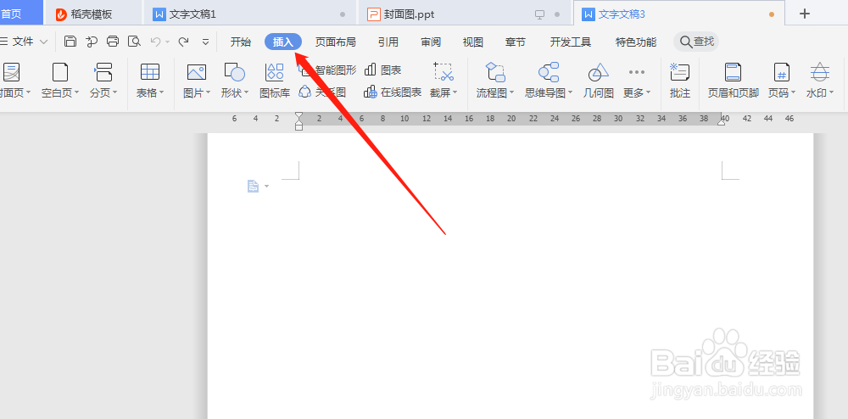This screenshot has height=419, width=848.
Task: Expand the 更多 dropdown arrow
Action: pyautogui.click(x=648, y=92)
